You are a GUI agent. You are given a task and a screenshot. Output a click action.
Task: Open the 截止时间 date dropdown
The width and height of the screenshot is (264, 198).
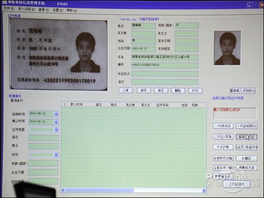point(56,122)
